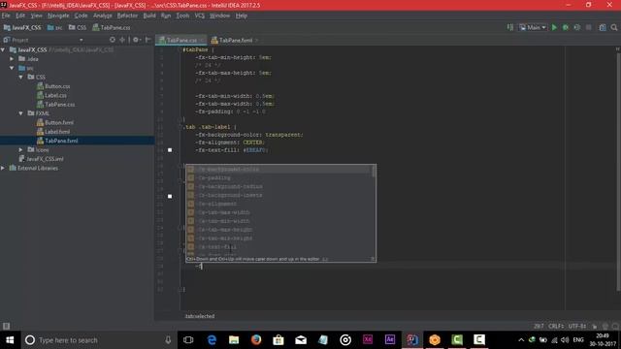Click the editor vertical scrollbar
This screenshot has width=621, height=349.
pyautogui.click(x=618, y=172)
